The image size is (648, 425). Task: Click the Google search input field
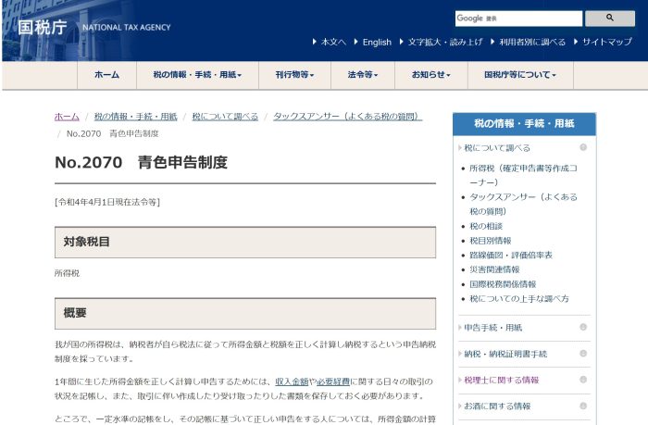click(x=518, y=19)
